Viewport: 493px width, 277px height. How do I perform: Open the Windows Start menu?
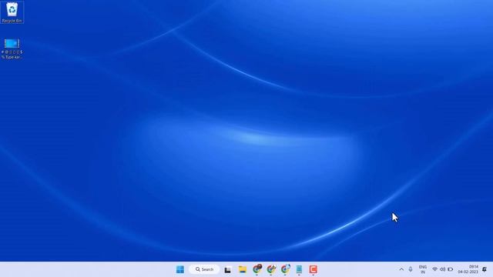pyautogui.click(x=180, y=269)
